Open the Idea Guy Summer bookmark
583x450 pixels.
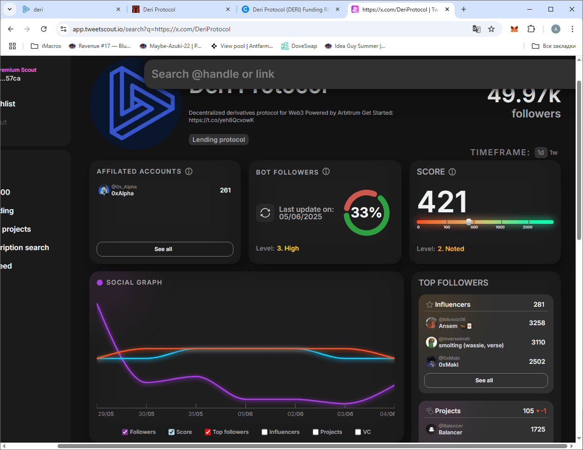pos(355,46)
